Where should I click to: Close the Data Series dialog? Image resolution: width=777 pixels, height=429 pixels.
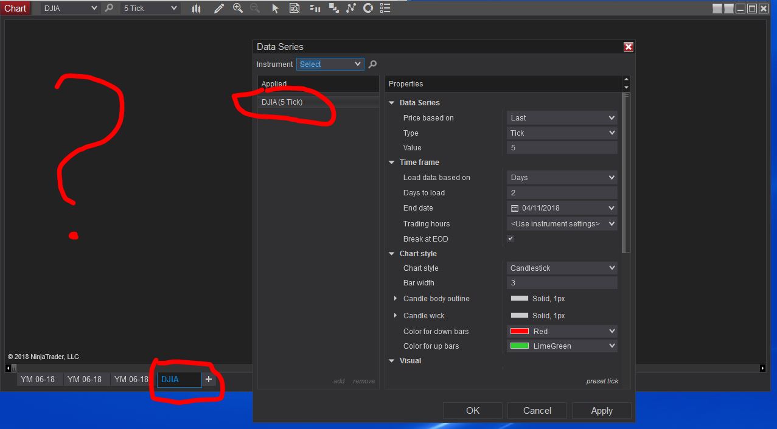[629, 47]
